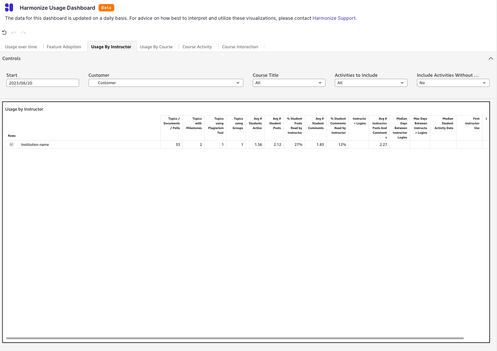Click the 12% value cell
Screen dimensions: 497x351
pos(338,144)
